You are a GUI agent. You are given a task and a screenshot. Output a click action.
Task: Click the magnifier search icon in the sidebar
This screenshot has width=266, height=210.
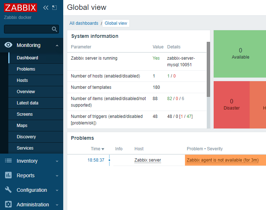tap(54, 29)
